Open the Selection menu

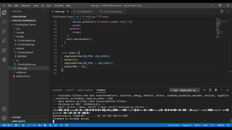26,5
